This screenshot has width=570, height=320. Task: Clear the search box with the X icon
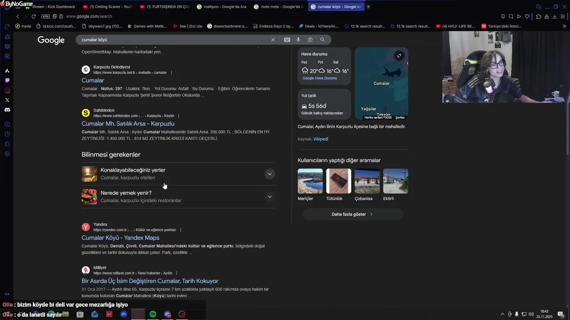pyautogui.click(x=273, y=40)
